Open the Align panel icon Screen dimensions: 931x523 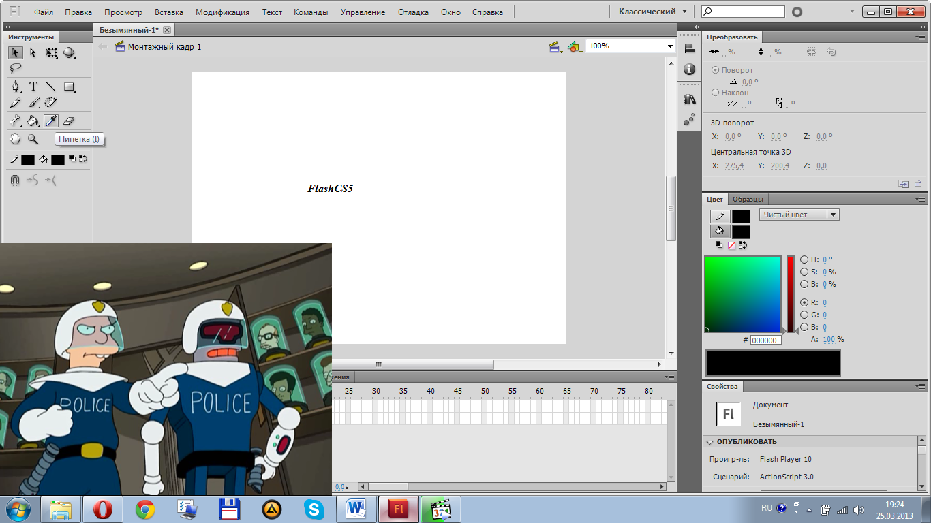(x=689, y=48)
